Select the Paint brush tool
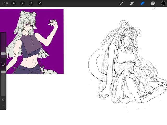This screenshot has width=167, height=125. pos(121,3)
